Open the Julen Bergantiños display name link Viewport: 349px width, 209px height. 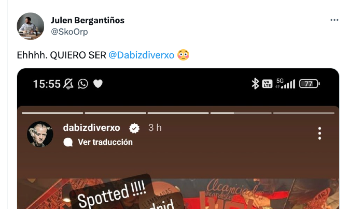click(x=88, y=21)
